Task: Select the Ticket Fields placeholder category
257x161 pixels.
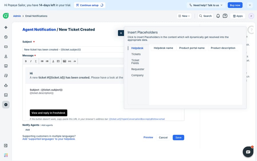Action: tap(135, 62)
